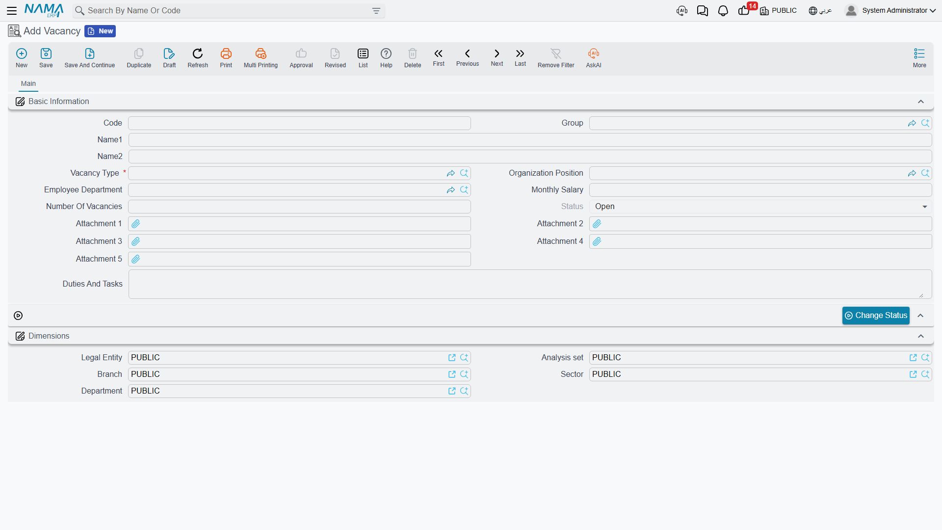Open Sector record in new window

click(913, 374)
